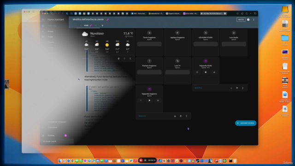
Task: Add a new view with the plus icon
Action: point(102,25)
